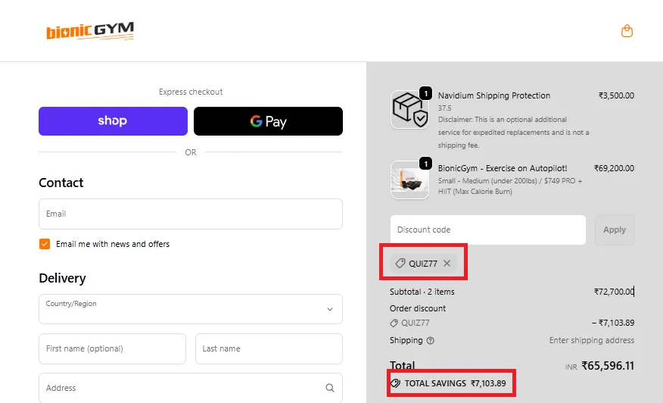
Task: Click the Last name field
Action: point(269,348)
